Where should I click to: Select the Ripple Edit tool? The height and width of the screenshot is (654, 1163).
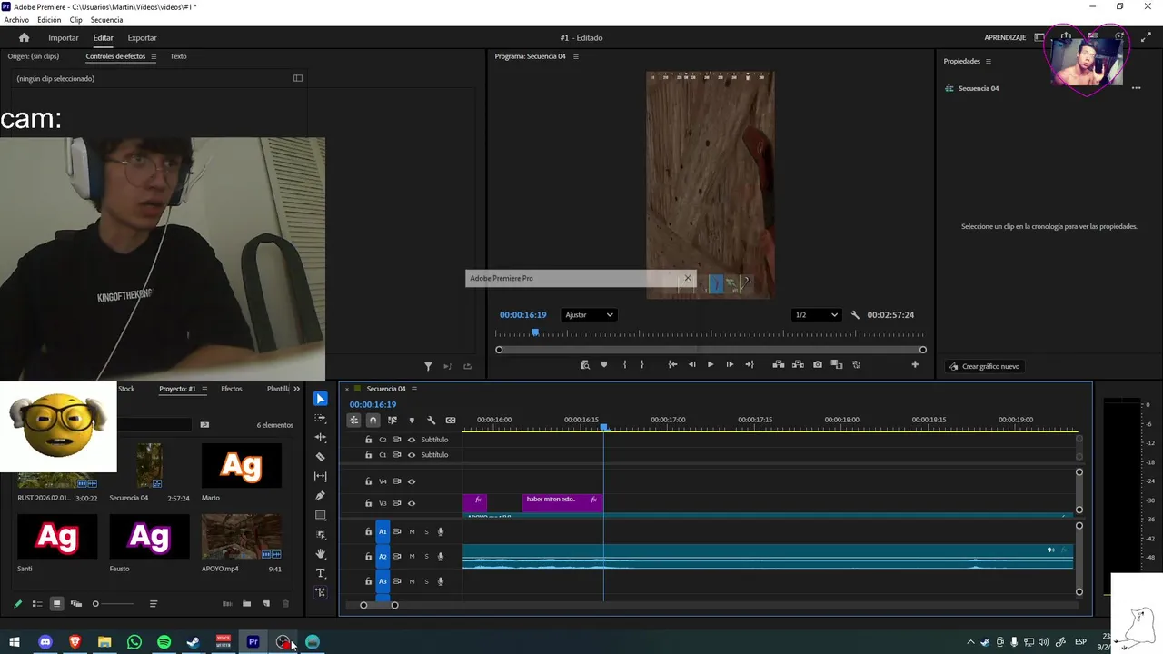point(320,438)
